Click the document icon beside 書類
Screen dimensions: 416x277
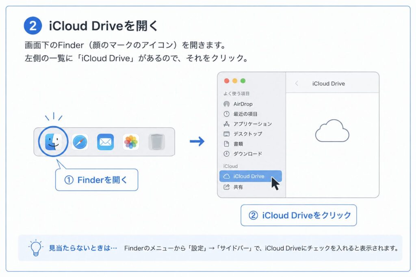[x=226, y=144]
